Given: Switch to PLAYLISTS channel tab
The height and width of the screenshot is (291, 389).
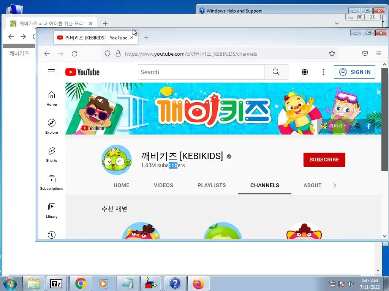Looking at the screenshot, I should coord(212,185).
